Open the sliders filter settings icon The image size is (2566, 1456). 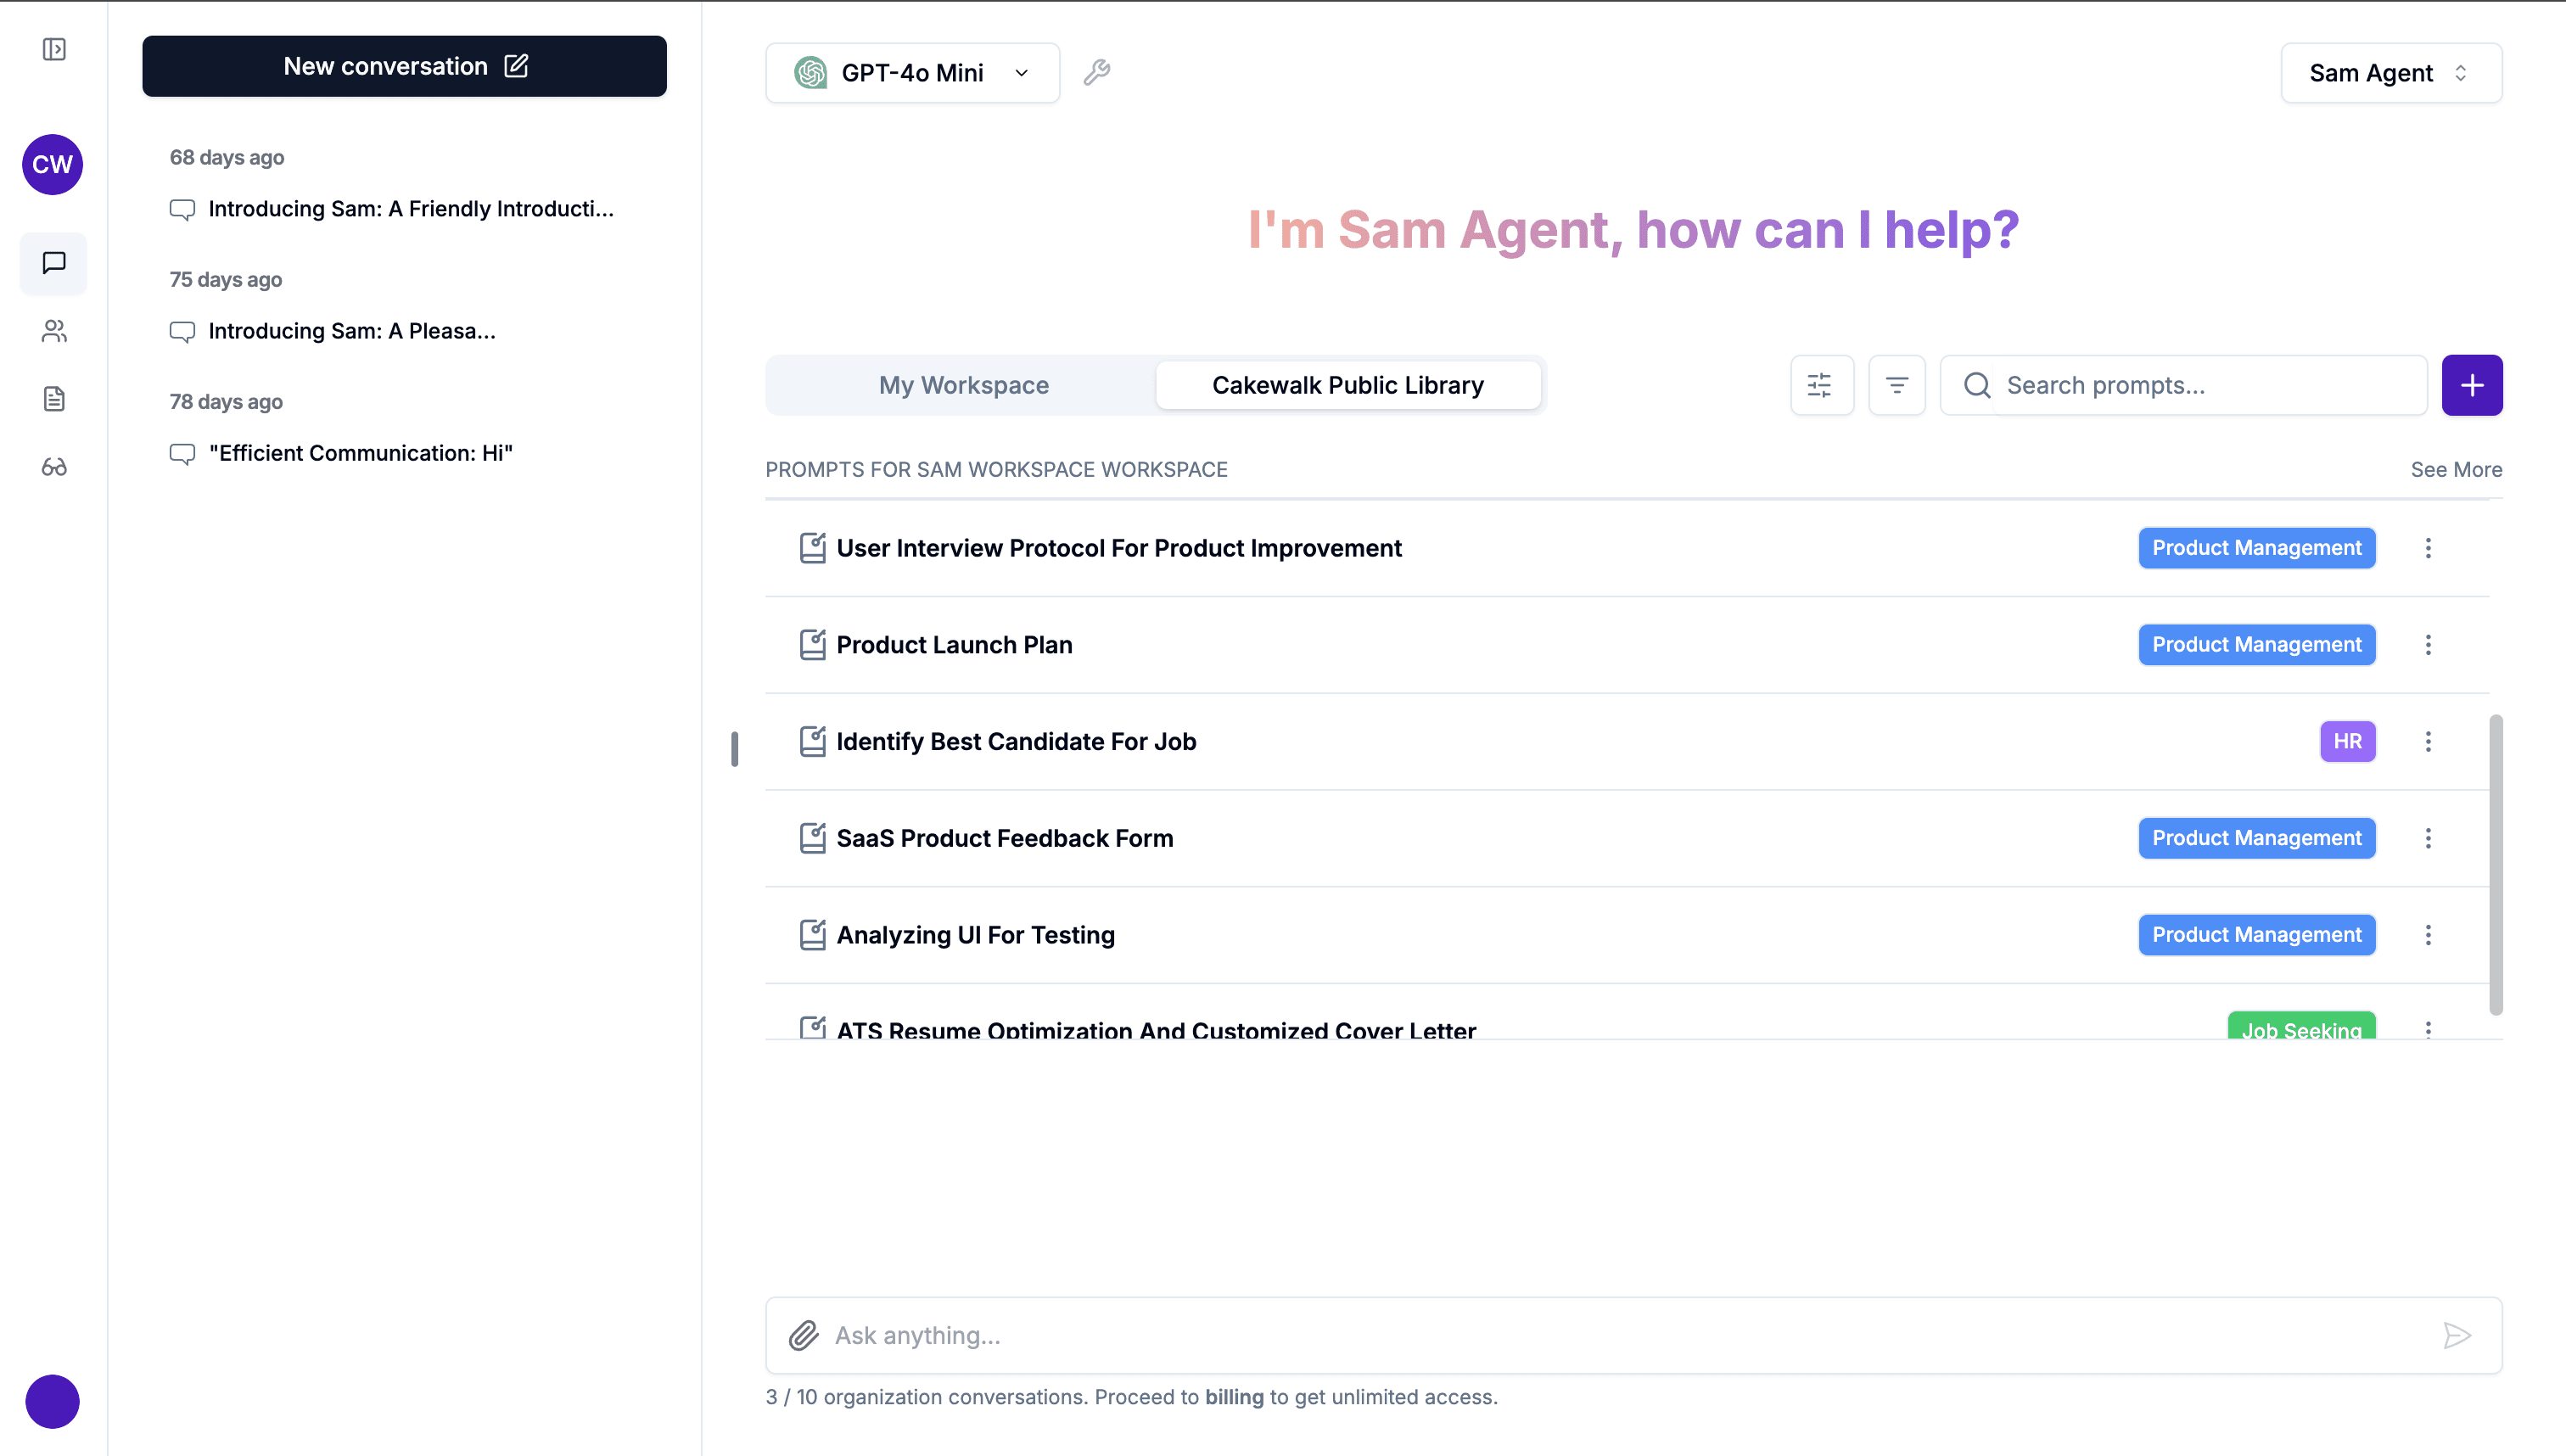(1820, 385)
